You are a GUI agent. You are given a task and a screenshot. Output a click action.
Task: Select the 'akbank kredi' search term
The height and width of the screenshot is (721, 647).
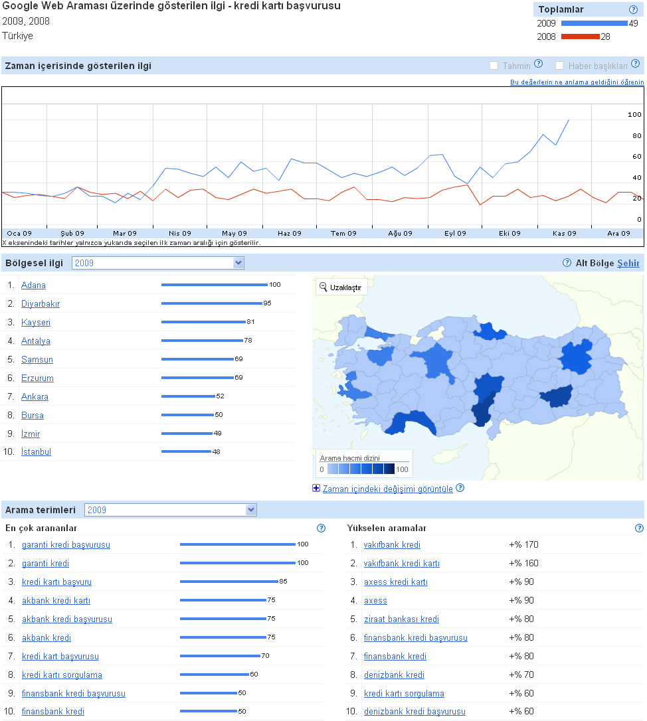pyautogui.click(x=46, y=638)
